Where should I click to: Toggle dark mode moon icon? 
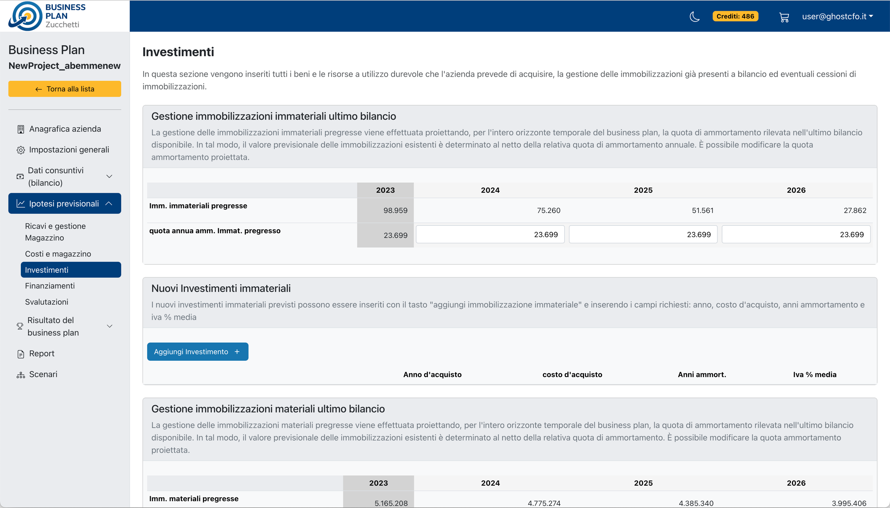pyautogui.click(x=695, y=16)
